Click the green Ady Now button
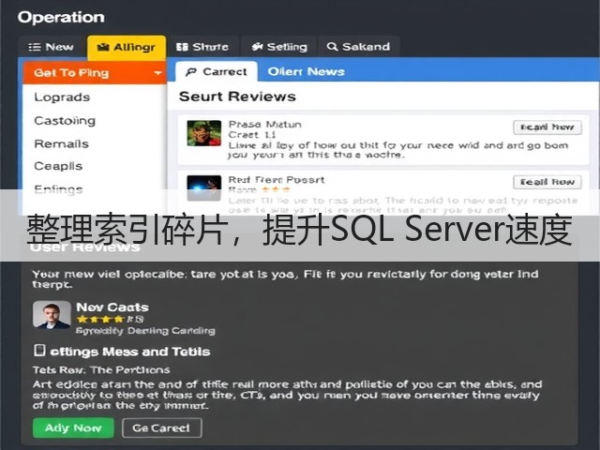This screenshot has height=450, width=600. coord(73,427)
